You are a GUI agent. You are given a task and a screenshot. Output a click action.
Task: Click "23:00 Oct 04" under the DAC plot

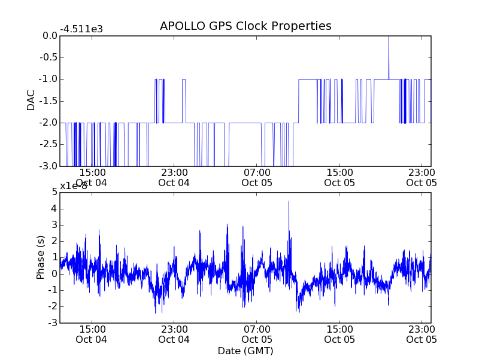tap(174, 178)
